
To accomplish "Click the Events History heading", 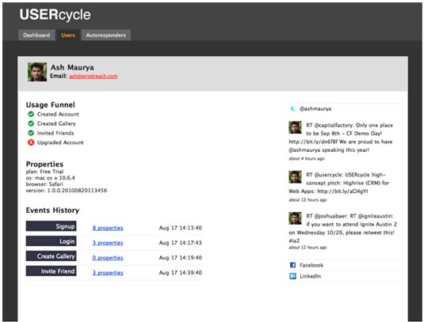I will pos(52,210).
